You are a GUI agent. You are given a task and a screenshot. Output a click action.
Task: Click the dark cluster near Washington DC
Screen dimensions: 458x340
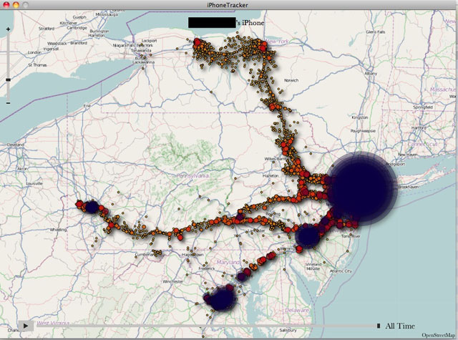click(221, 299)
